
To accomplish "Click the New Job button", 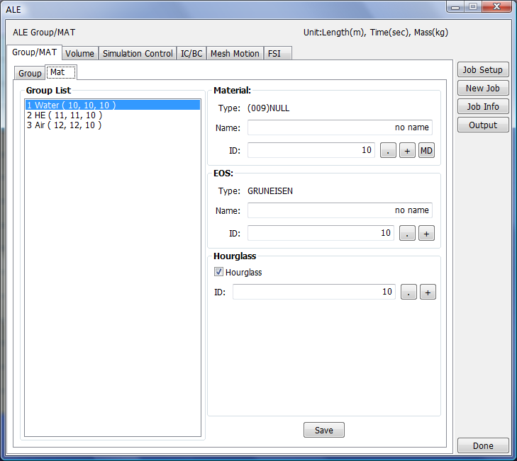I will [x=483, y=89].
